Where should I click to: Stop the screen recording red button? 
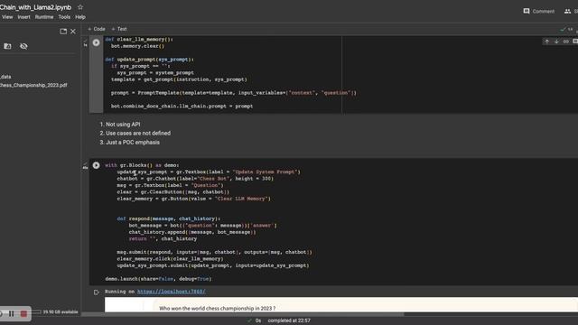(x=23, y=313)
